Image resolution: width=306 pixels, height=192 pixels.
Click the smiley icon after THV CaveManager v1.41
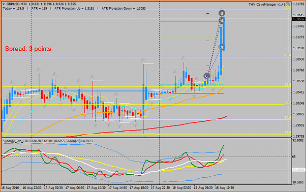tap(288, 4)
